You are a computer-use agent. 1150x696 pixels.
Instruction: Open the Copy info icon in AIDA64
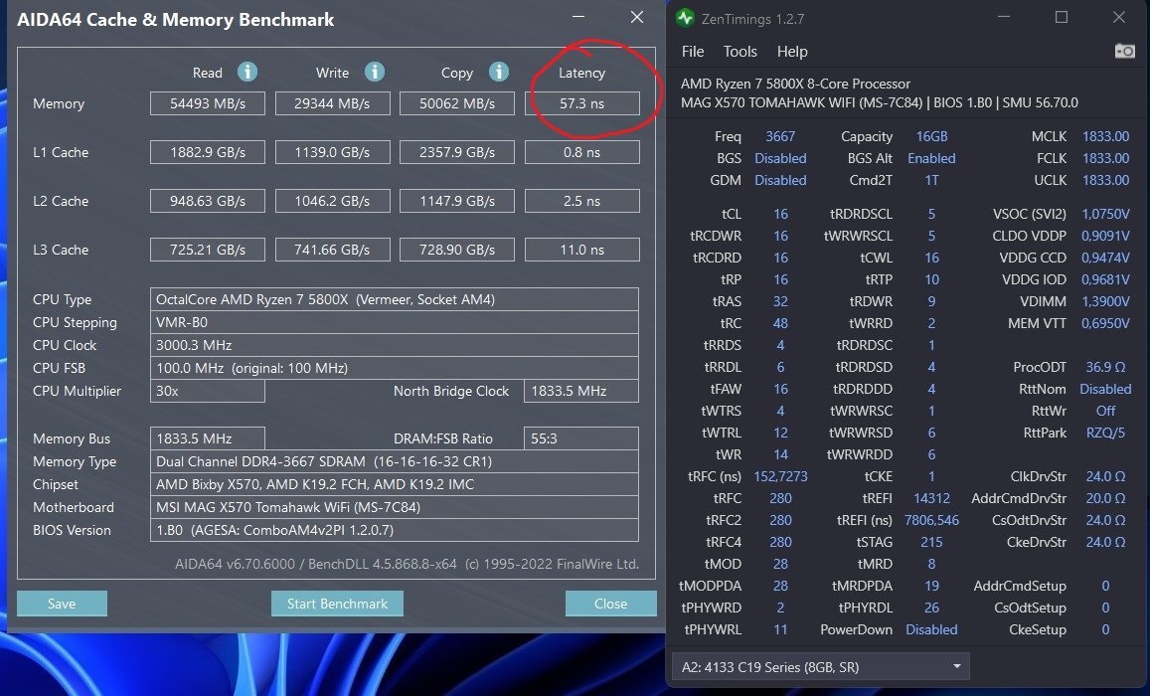click(499, 72)
